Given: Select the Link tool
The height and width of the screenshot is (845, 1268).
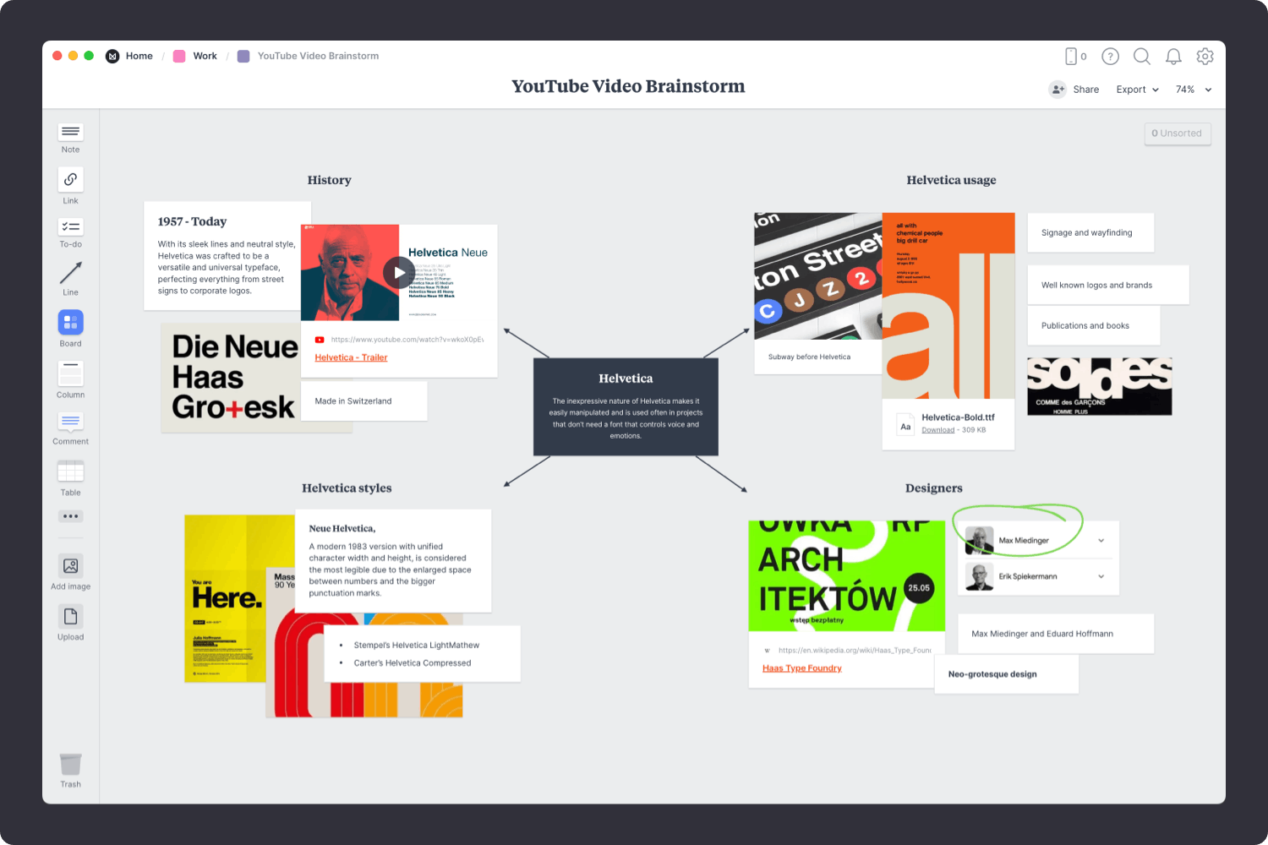Looking at the screenshot, I should point(70,186).
